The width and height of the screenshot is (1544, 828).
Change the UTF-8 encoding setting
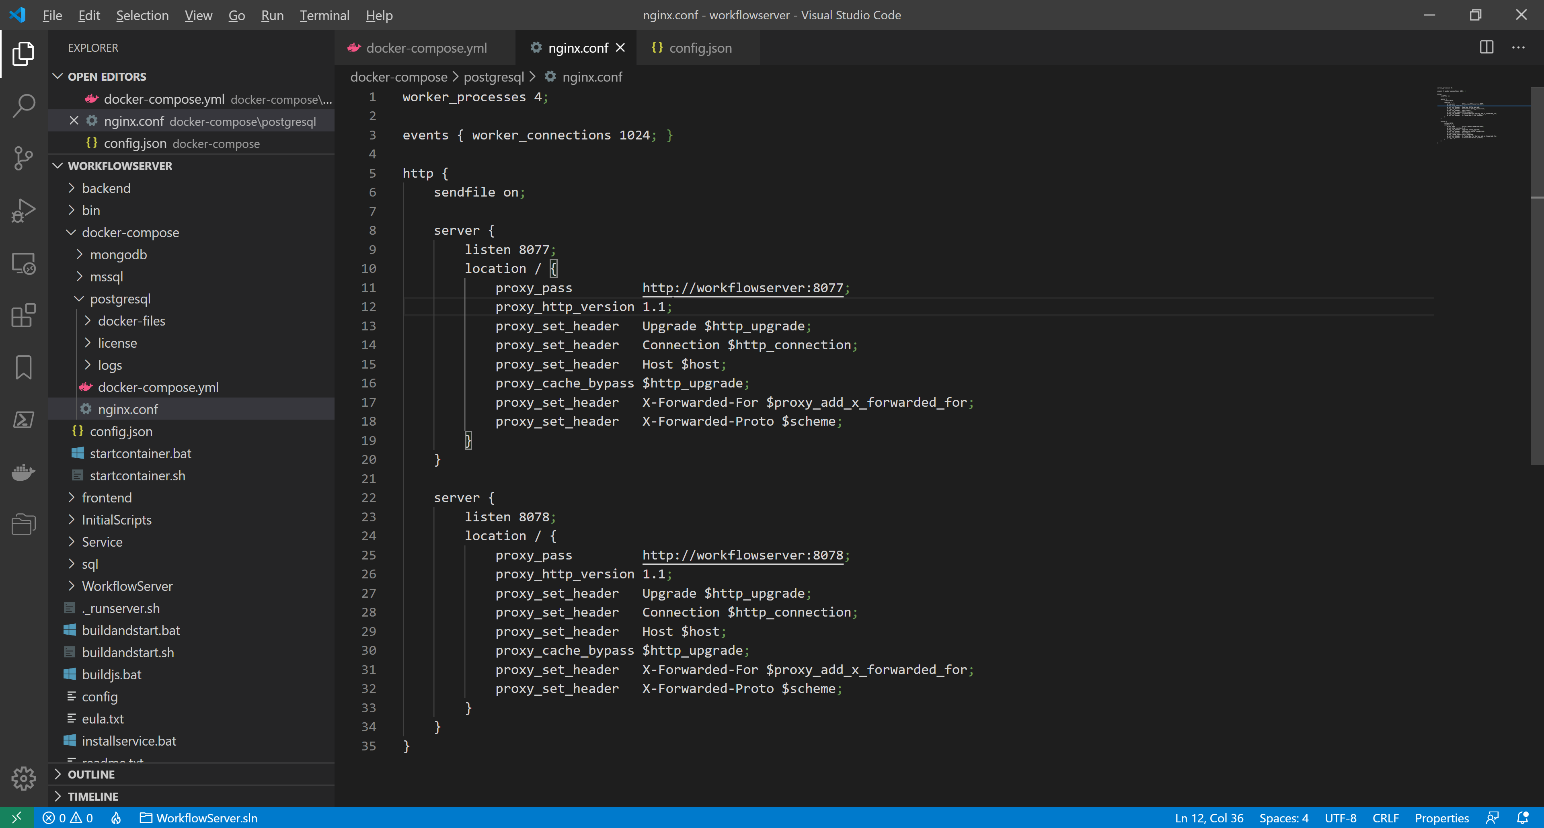pos(1340,818)
